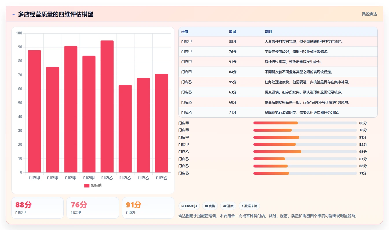Click the lightning icon beside the page title
The height and width of the screenshot is (230, 389).
(14, 14)
